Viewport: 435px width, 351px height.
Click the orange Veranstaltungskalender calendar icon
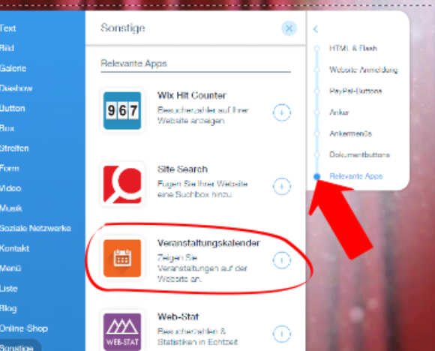(122, 258)
